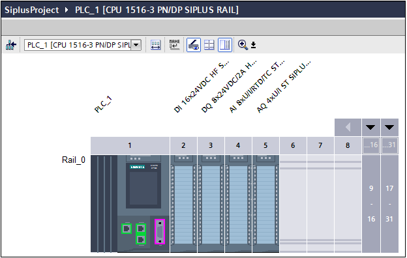This screenshot has width=407, height=258.
Task: Click the ...16 collapsed slot header
Action: pos(371,145)
